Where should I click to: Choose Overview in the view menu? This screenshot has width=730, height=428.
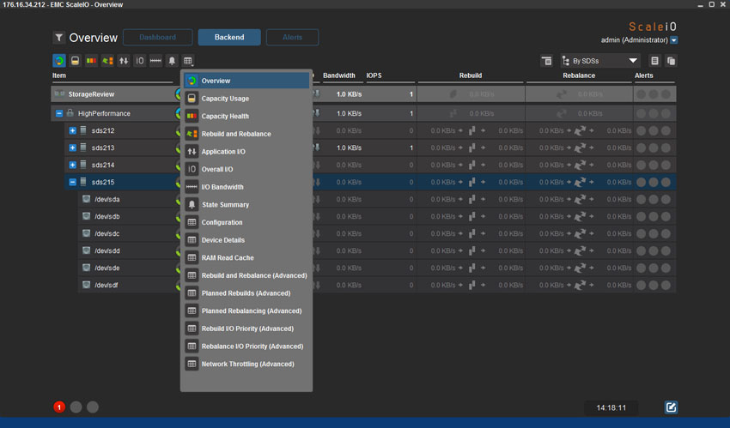point(246,81)
